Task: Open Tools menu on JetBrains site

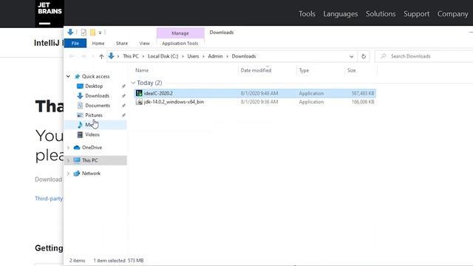Action: click(307, 14)
